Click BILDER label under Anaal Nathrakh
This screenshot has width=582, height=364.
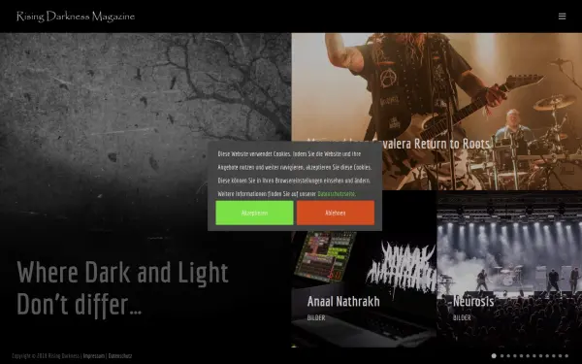[316, 318]
